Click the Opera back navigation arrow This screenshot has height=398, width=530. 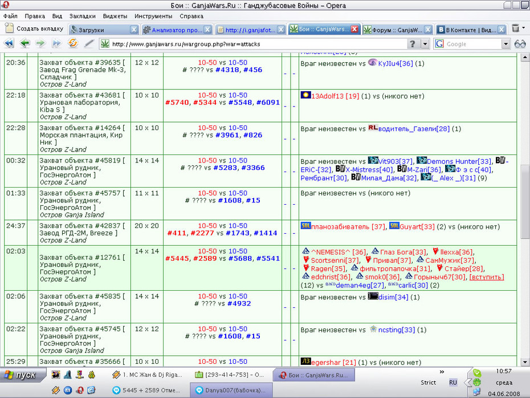25,43
